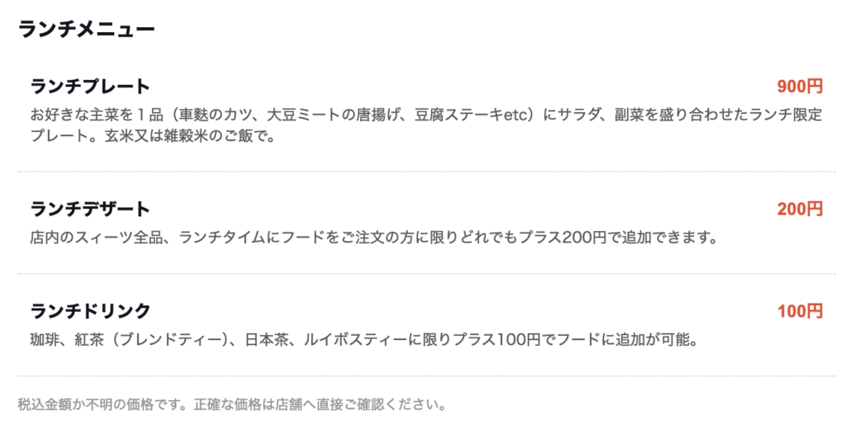The image size is (846, 425).
Task: Click the dotted divider below ランチデザート section
Action: pyautogui.click(x=426, y=274)
